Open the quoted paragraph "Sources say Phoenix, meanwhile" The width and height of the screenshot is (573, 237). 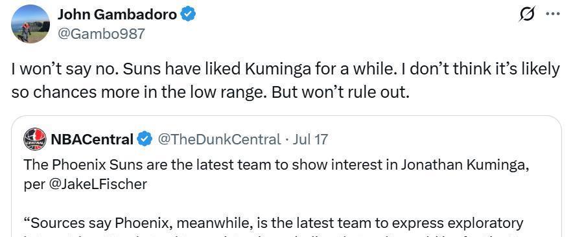pos(274,223)
